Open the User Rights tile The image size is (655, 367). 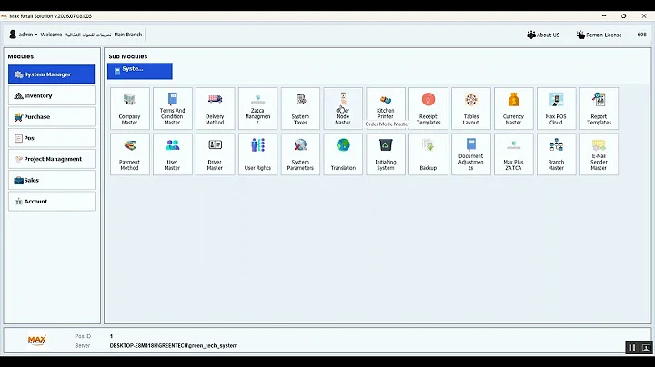point(257,154)
